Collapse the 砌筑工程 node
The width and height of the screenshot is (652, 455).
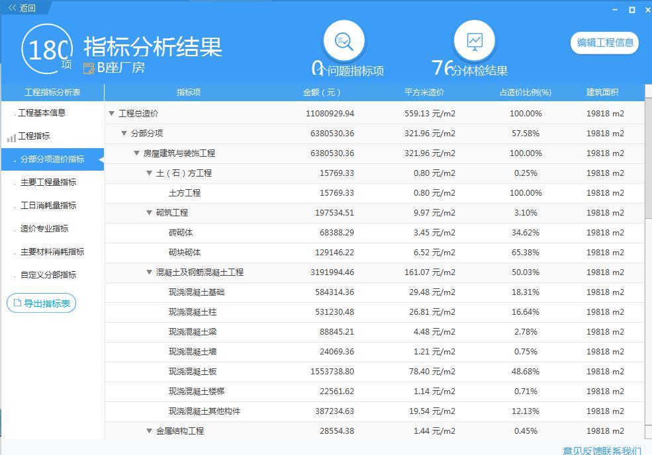click(149, 213)
